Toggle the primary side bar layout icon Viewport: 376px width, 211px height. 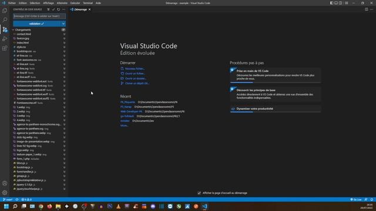pyautogui.click(x=331, y=3)
